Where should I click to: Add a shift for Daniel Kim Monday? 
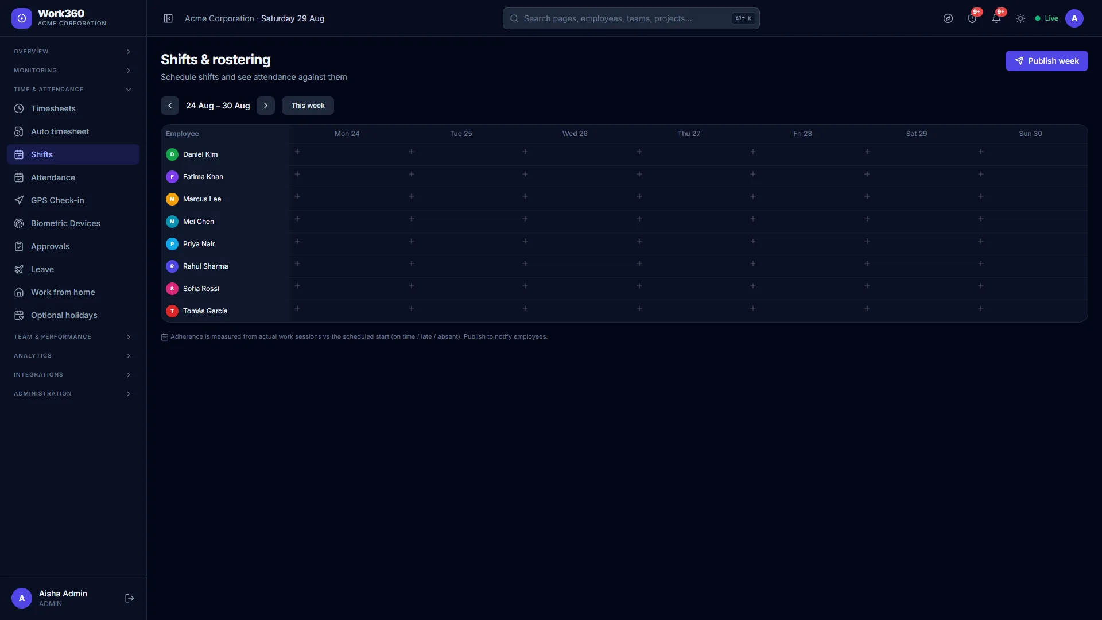point(297,152)
